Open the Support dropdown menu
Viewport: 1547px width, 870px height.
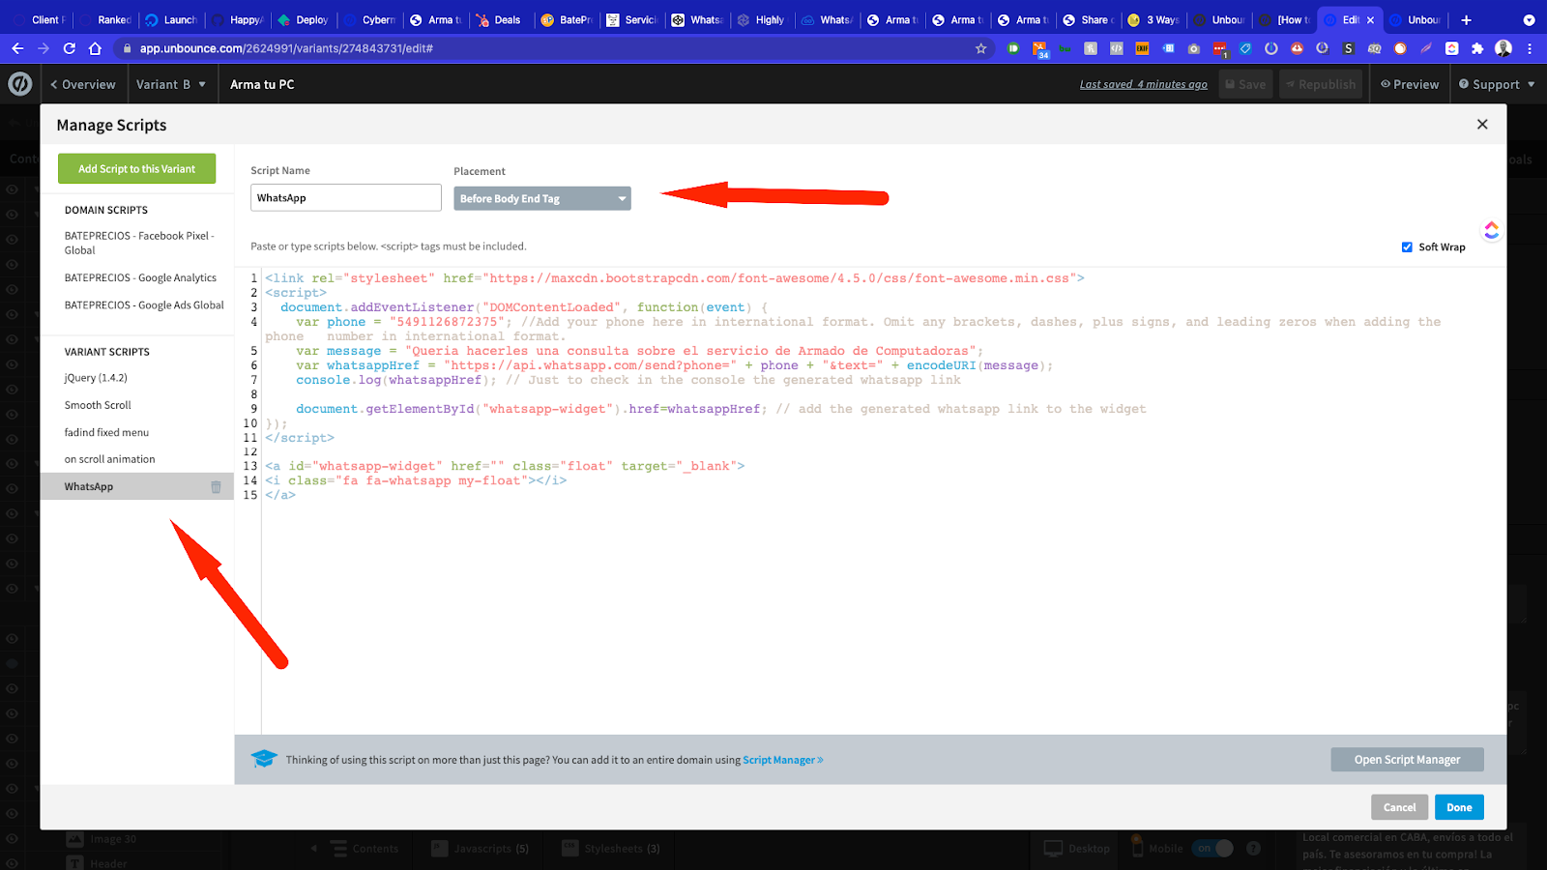1497,84
